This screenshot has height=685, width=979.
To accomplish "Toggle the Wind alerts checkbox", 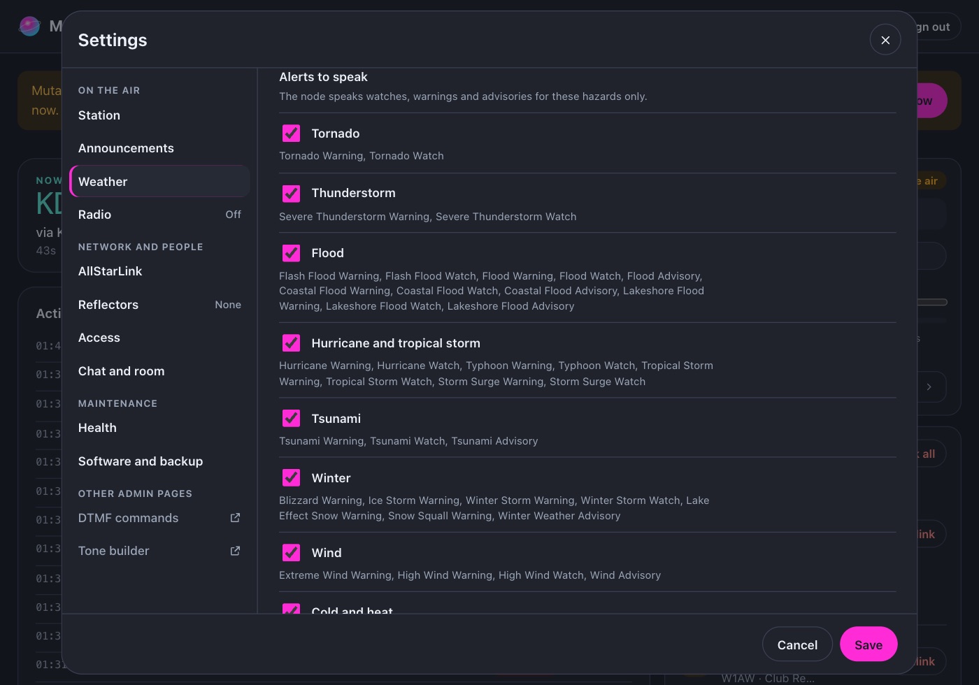I will [x=291, y=553].
